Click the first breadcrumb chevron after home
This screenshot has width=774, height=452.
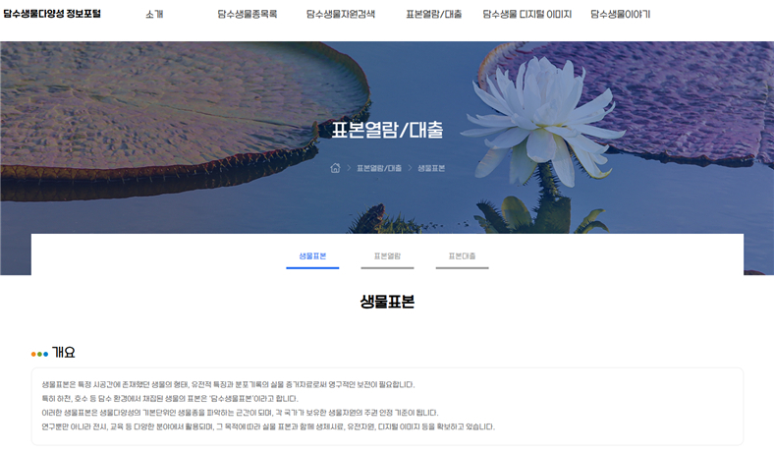coord(349,168)
